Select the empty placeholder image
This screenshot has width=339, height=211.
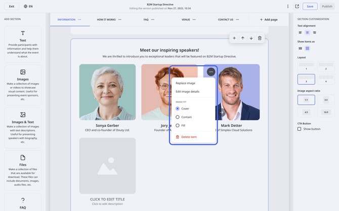(x=107, y=166)
